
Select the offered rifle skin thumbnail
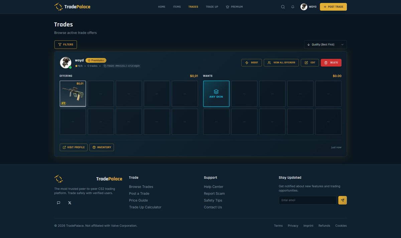(73, 94)
